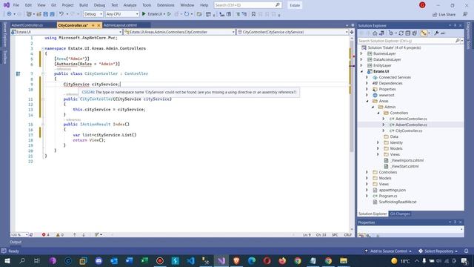Go to previous issue up arrow
The image size is (474, 267).
pyautogui.click(x=75, y=234)
